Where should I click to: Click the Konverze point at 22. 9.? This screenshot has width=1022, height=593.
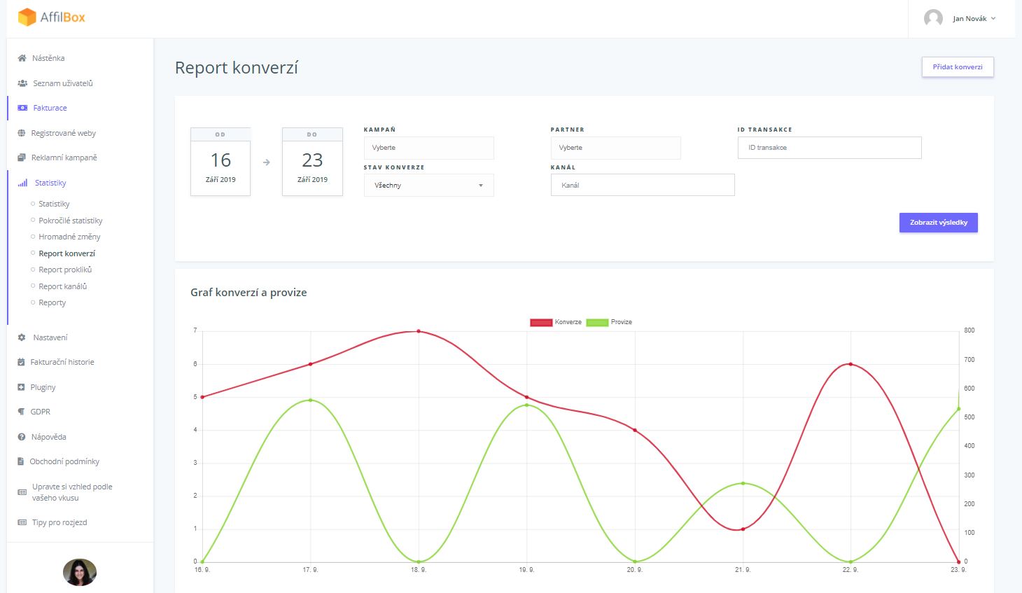[x=850, y=364]
